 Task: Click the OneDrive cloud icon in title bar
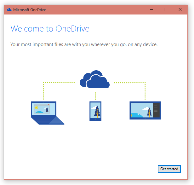pos(9,10)
